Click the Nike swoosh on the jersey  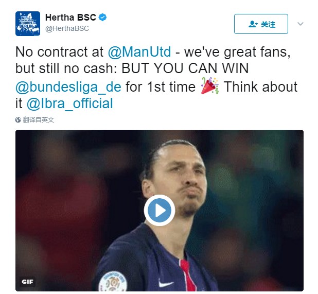tap(166, 283)
